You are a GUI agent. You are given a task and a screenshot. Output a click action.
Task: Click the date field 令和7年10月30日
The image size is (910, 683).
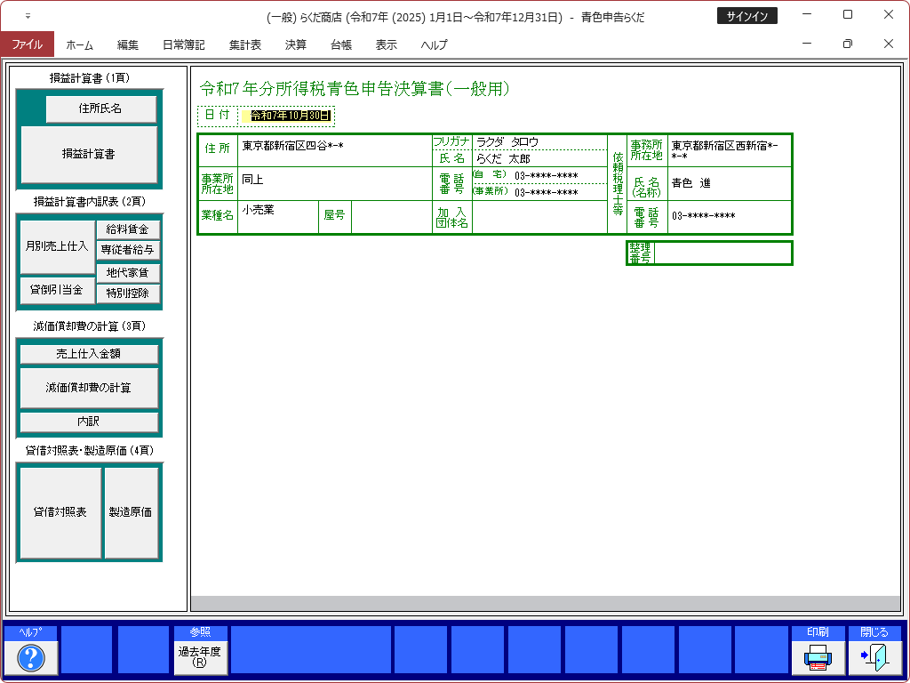[290, 116]
